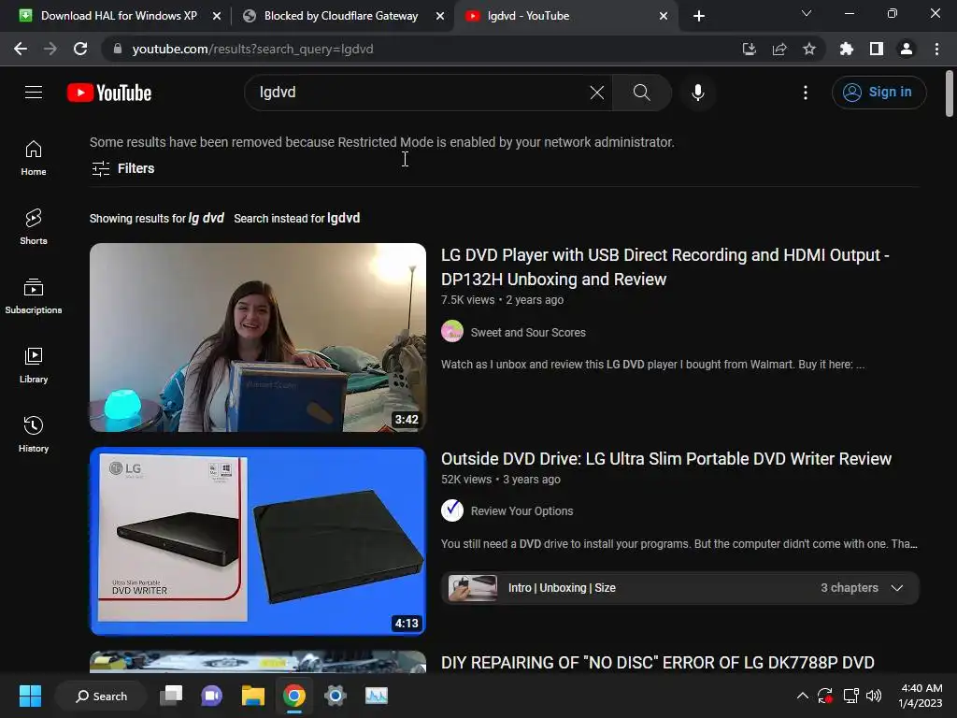The height and width of the screenshot is (718, 957).
Task: Clear the search box with the X icon
Action: tap(597, 93)
